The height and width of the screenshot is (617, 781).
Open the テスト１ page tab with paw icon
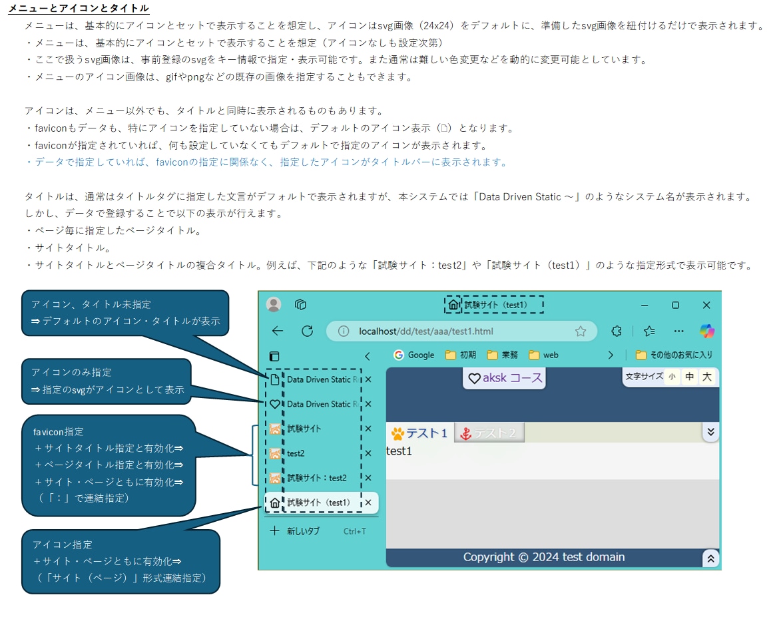click(419, 433)
